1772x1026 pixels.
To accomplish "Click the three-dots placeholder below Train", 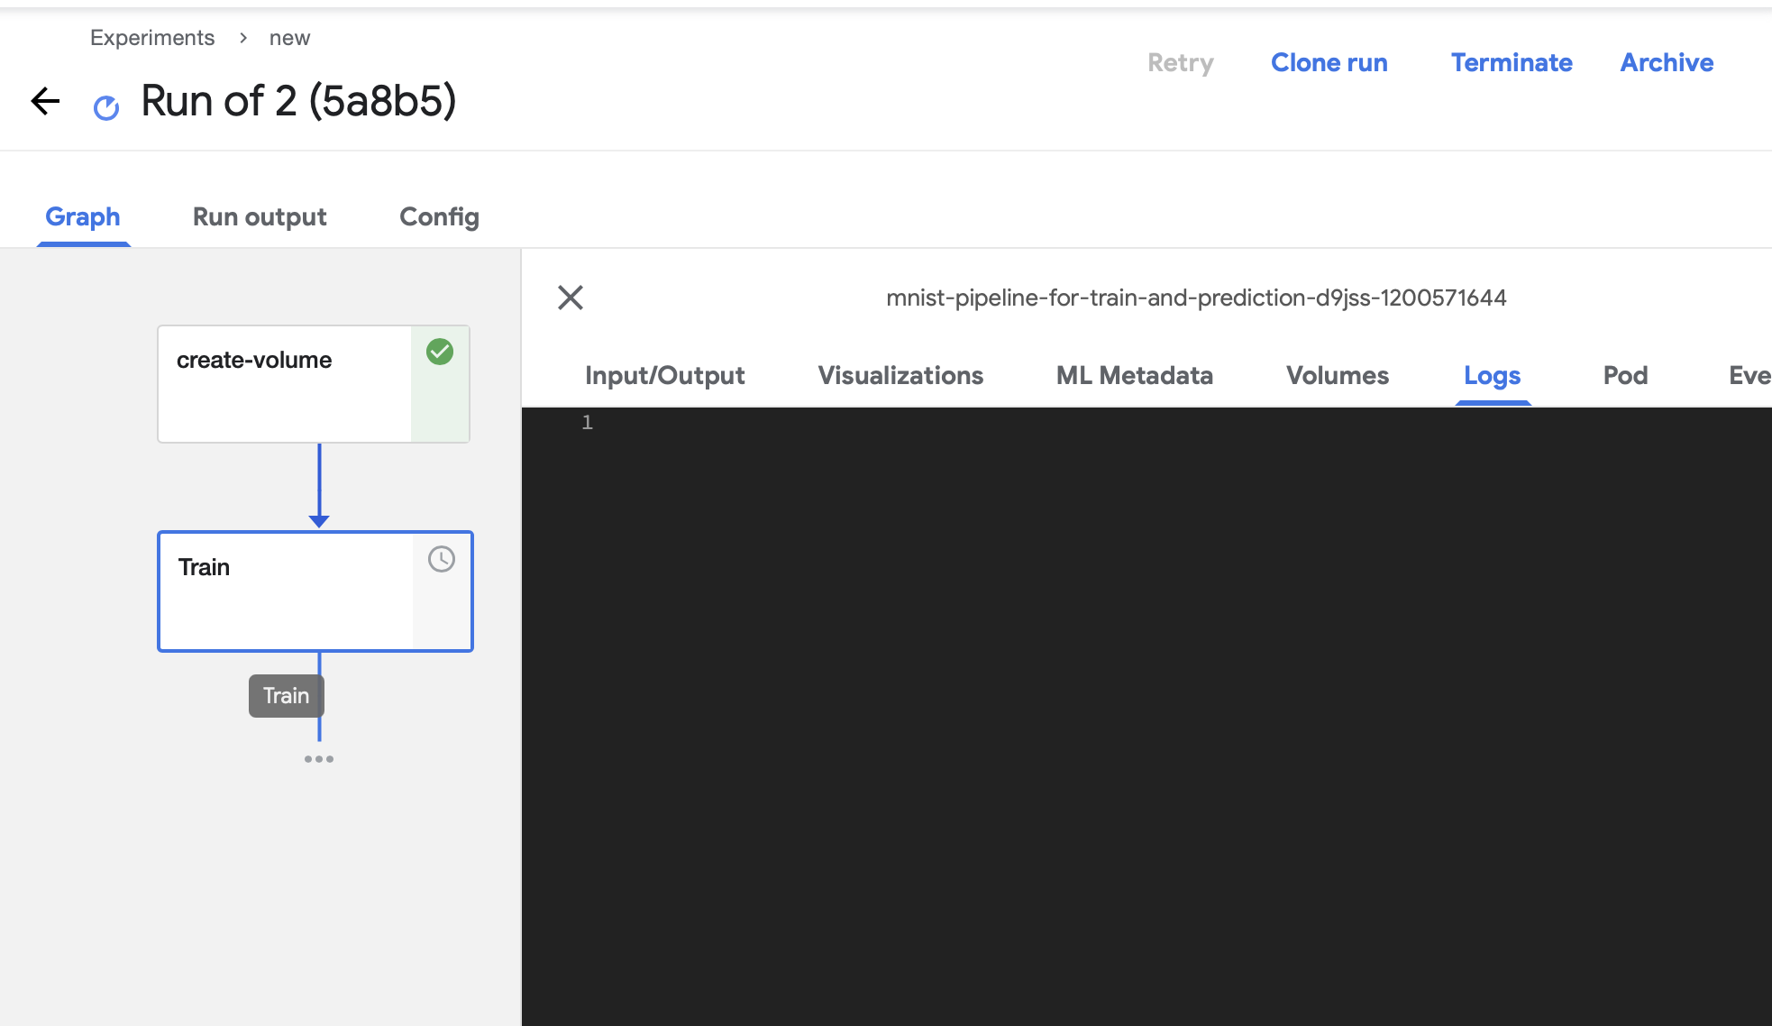I will [319, 759].
